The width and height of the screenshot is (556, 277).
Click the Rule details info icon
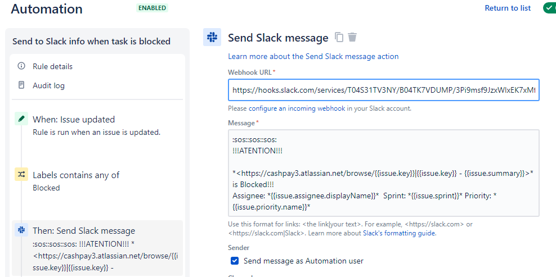(21, 66)
